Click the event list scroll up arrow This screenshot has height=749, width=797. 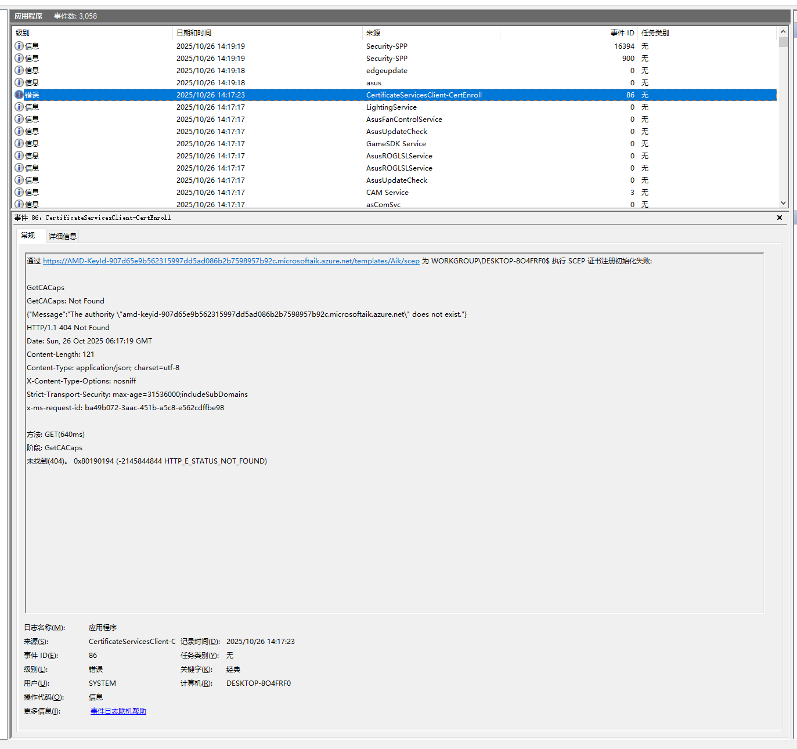pyautogui.click(x=783, y=32)
